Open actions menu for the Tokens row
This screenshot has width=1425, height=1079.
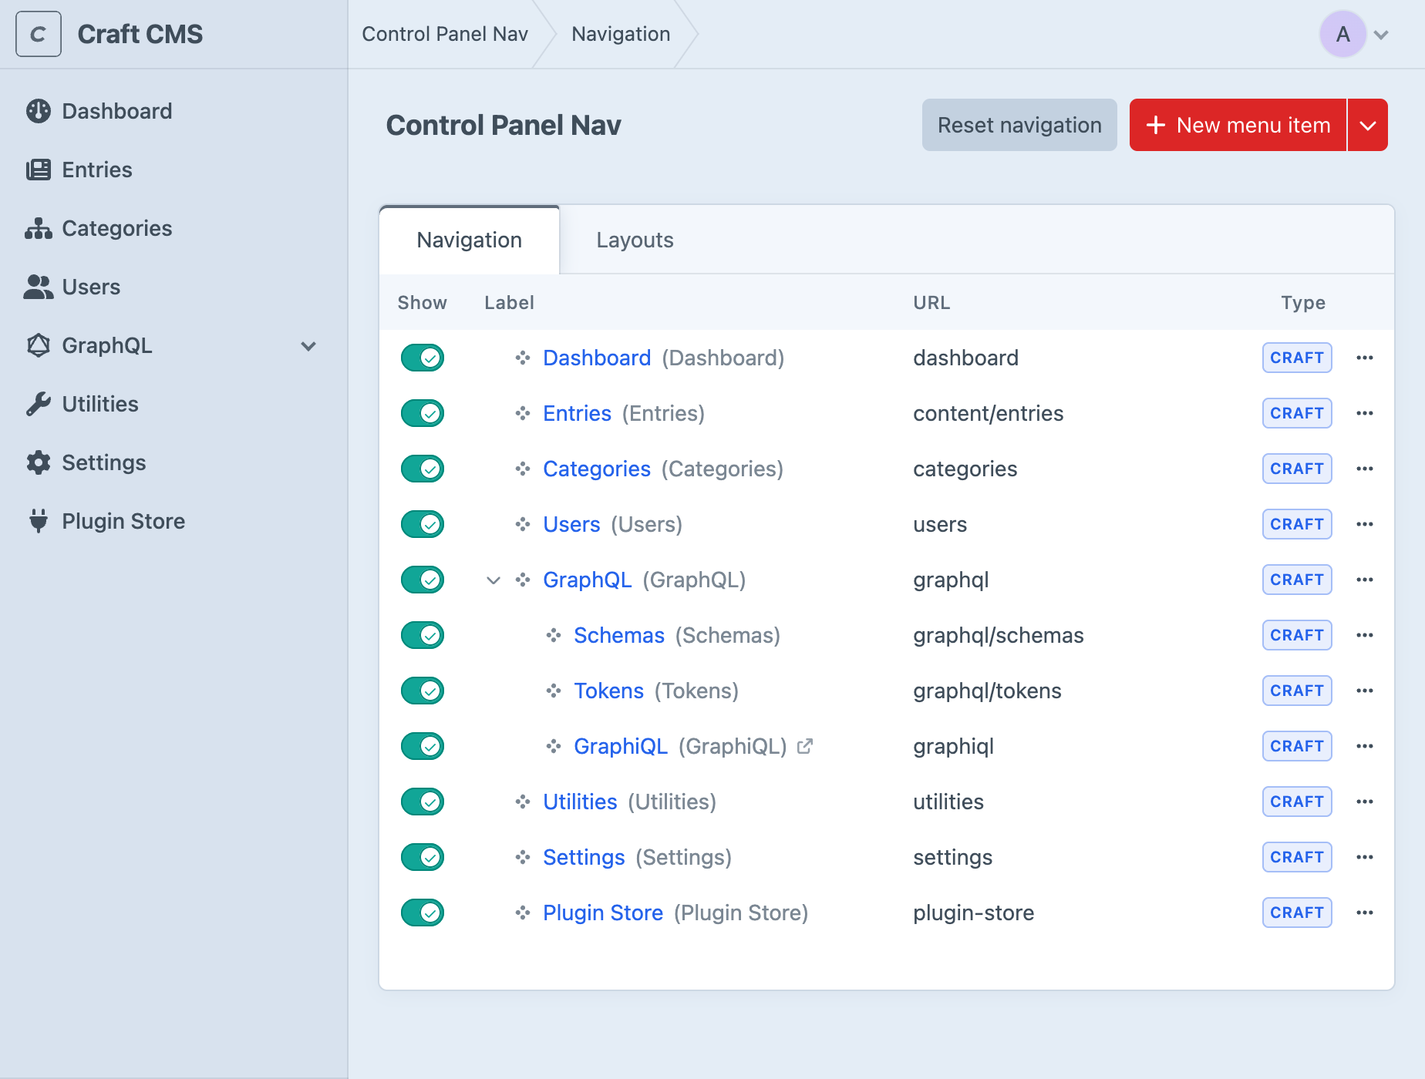click(1365, 691)
